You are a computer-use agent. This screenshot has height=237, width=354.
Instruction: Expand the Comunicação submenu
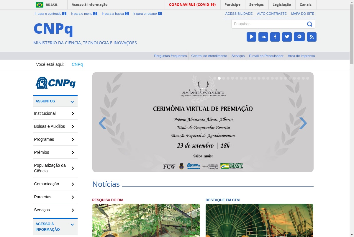[55, 184]
